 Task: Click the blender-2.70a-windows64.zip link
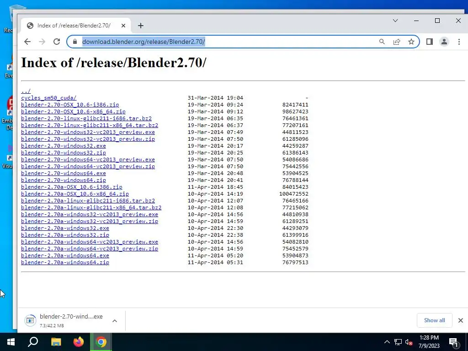tap(65, 262)
